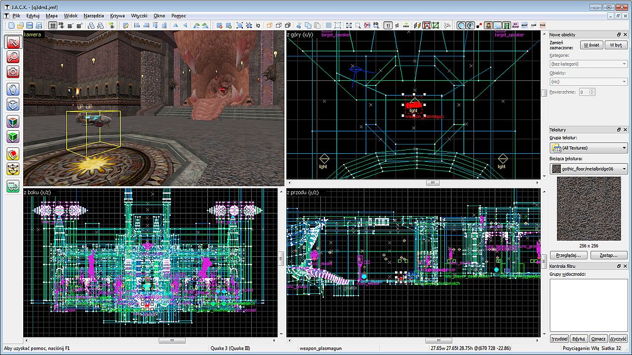632x355 pixels.
Task: Select the Vertex manipulation tool
Action: coord(13,169)
